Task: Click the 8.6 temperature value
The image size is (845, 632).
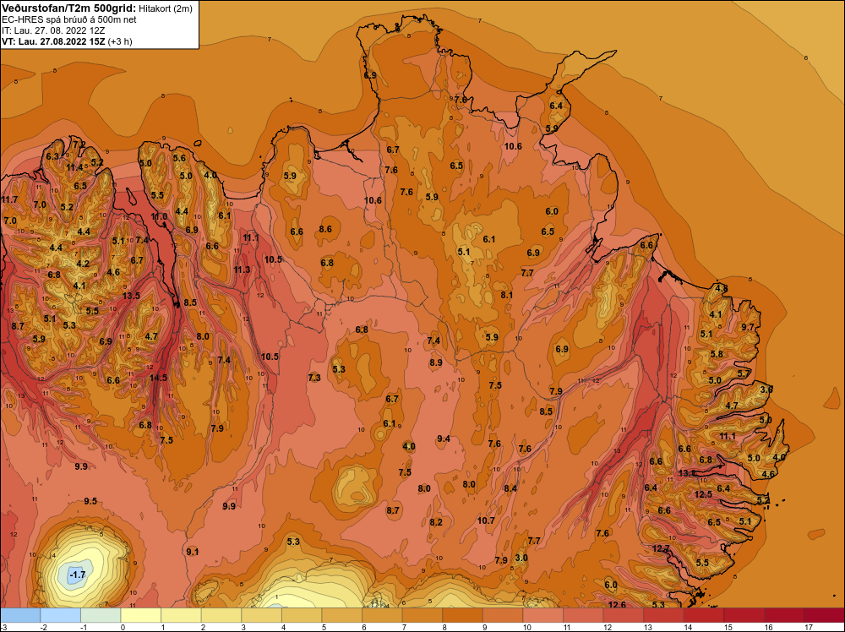Action: (325, 229)
